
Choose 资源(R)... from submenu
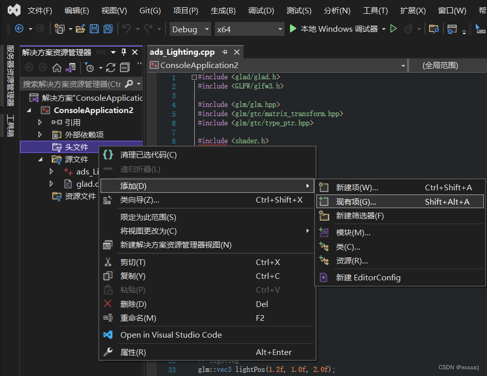click(x=400, y=261)
